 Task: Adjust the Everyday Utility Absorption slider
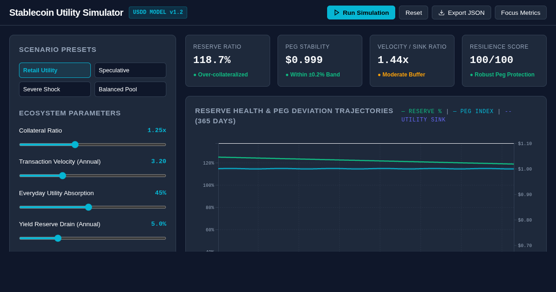tap(93, 207)
